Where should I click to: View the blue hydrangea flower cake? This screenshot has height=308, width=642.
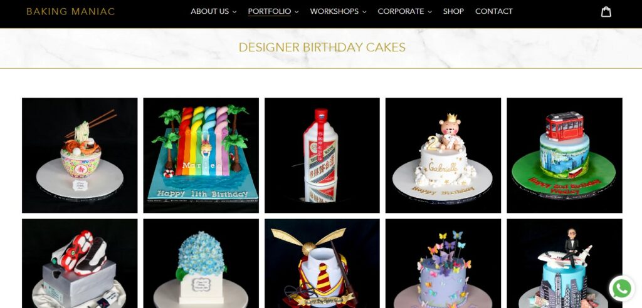[201, 264]
